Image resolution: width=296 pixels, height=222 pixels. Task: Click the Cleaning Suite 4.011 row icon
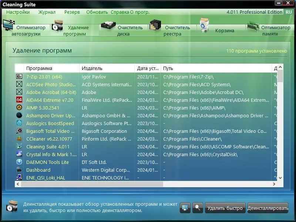19,146
